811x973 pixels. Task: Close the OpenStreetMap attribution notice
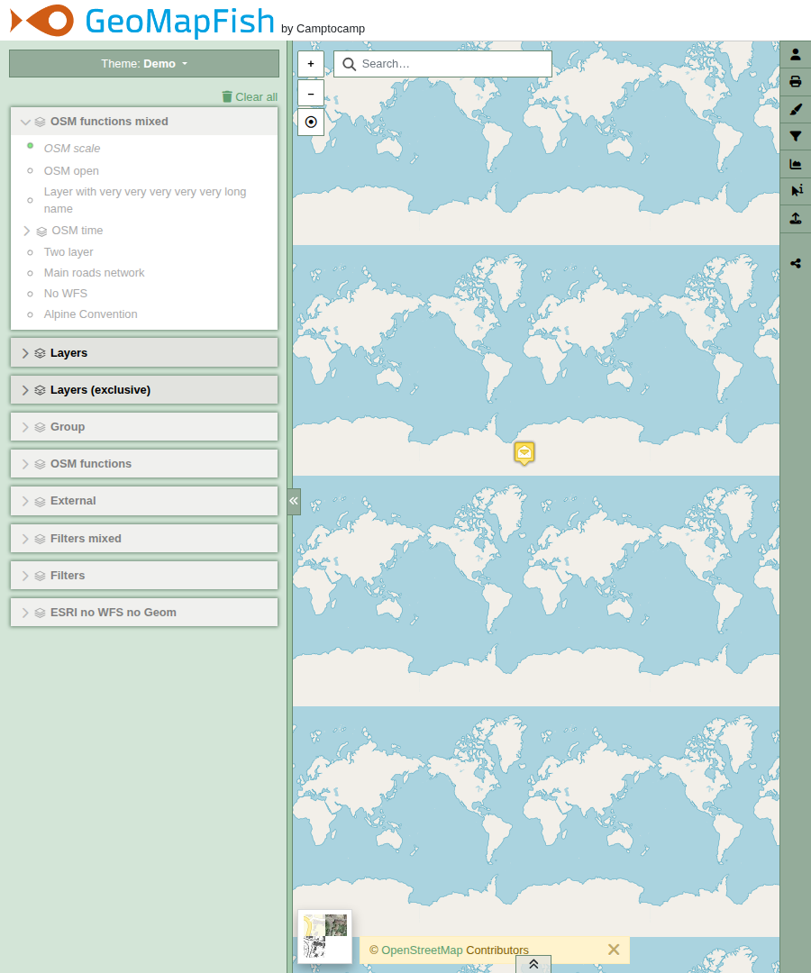coord(614,950)
